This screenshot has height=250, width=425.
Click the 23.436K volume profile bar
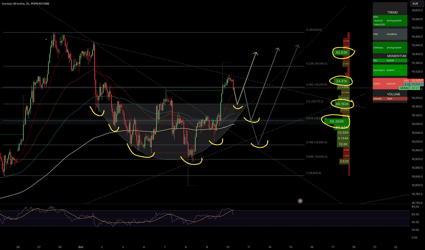pyautogui.click(x=343, y=87)
